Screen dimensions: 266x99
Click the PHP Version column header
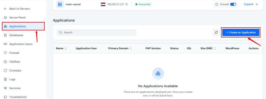click(x=153, y=48)
